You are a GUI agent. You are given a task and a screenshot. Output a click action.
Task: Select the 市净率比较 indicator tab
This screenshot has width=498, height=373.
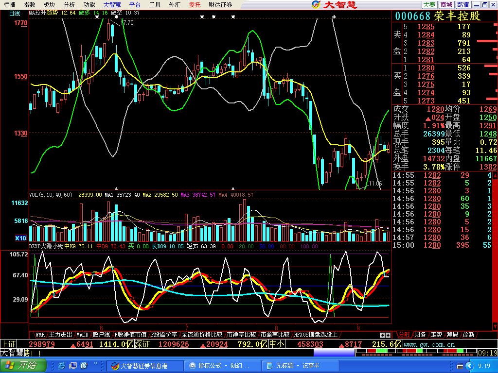tap(241, 335)
